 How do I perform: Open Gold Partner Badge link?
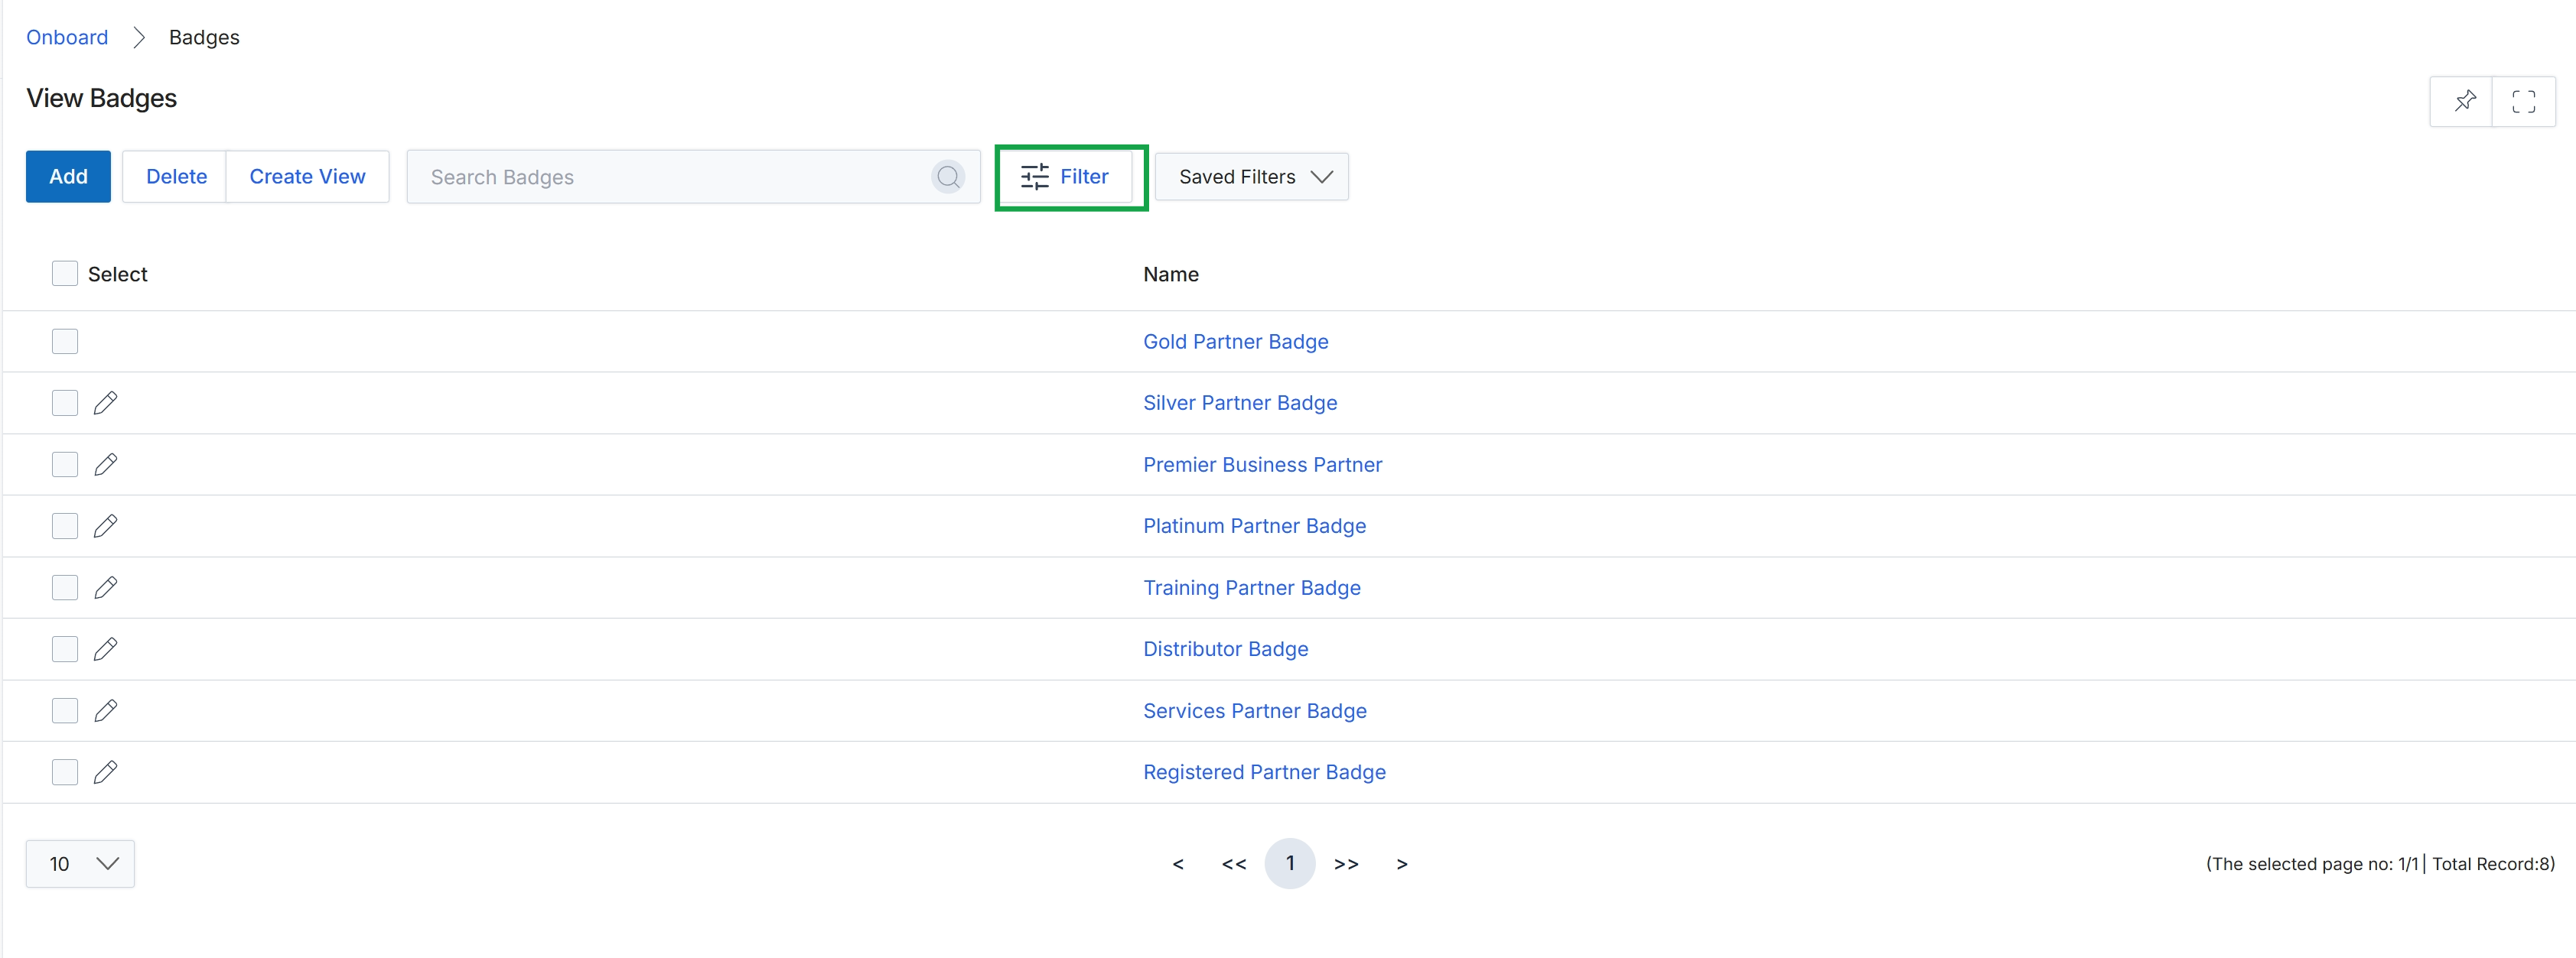[x=1235, y=342]
